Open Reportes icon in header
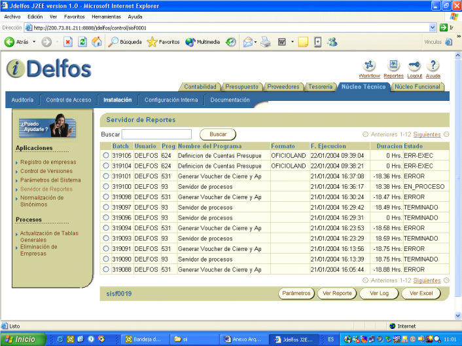462x346 pixels. pos(393,65)
